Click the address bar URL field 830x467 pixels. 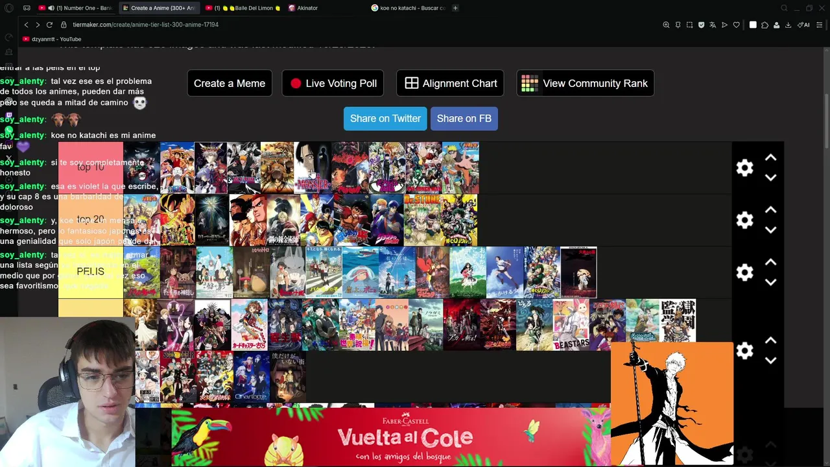pos(363,25)
